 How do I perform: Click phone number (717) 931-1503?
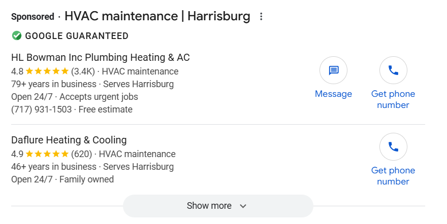point(41,109)
